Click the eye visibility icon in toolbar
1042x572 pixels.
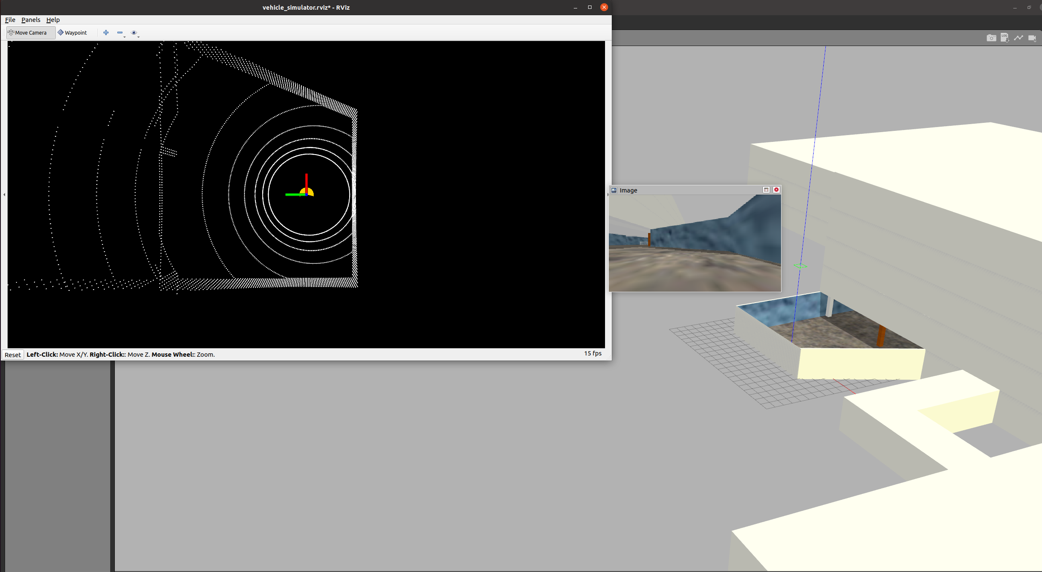click(134, 33)
